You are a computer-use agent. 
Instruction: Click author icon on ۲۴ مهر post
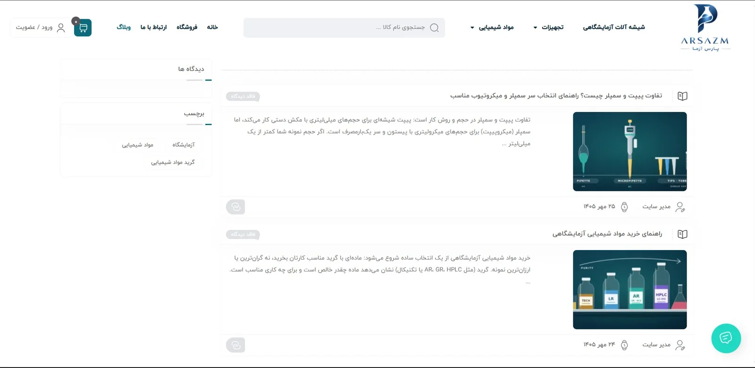pos(680,345)
